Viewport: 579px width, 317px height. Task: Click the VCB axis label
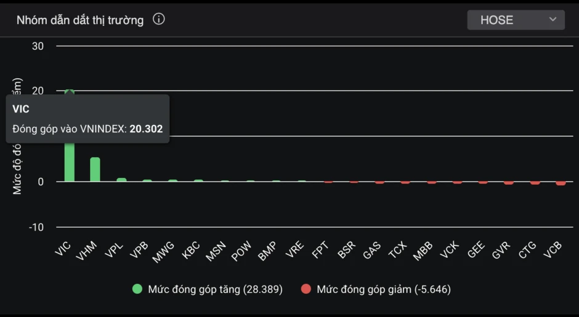pos(553,250)
